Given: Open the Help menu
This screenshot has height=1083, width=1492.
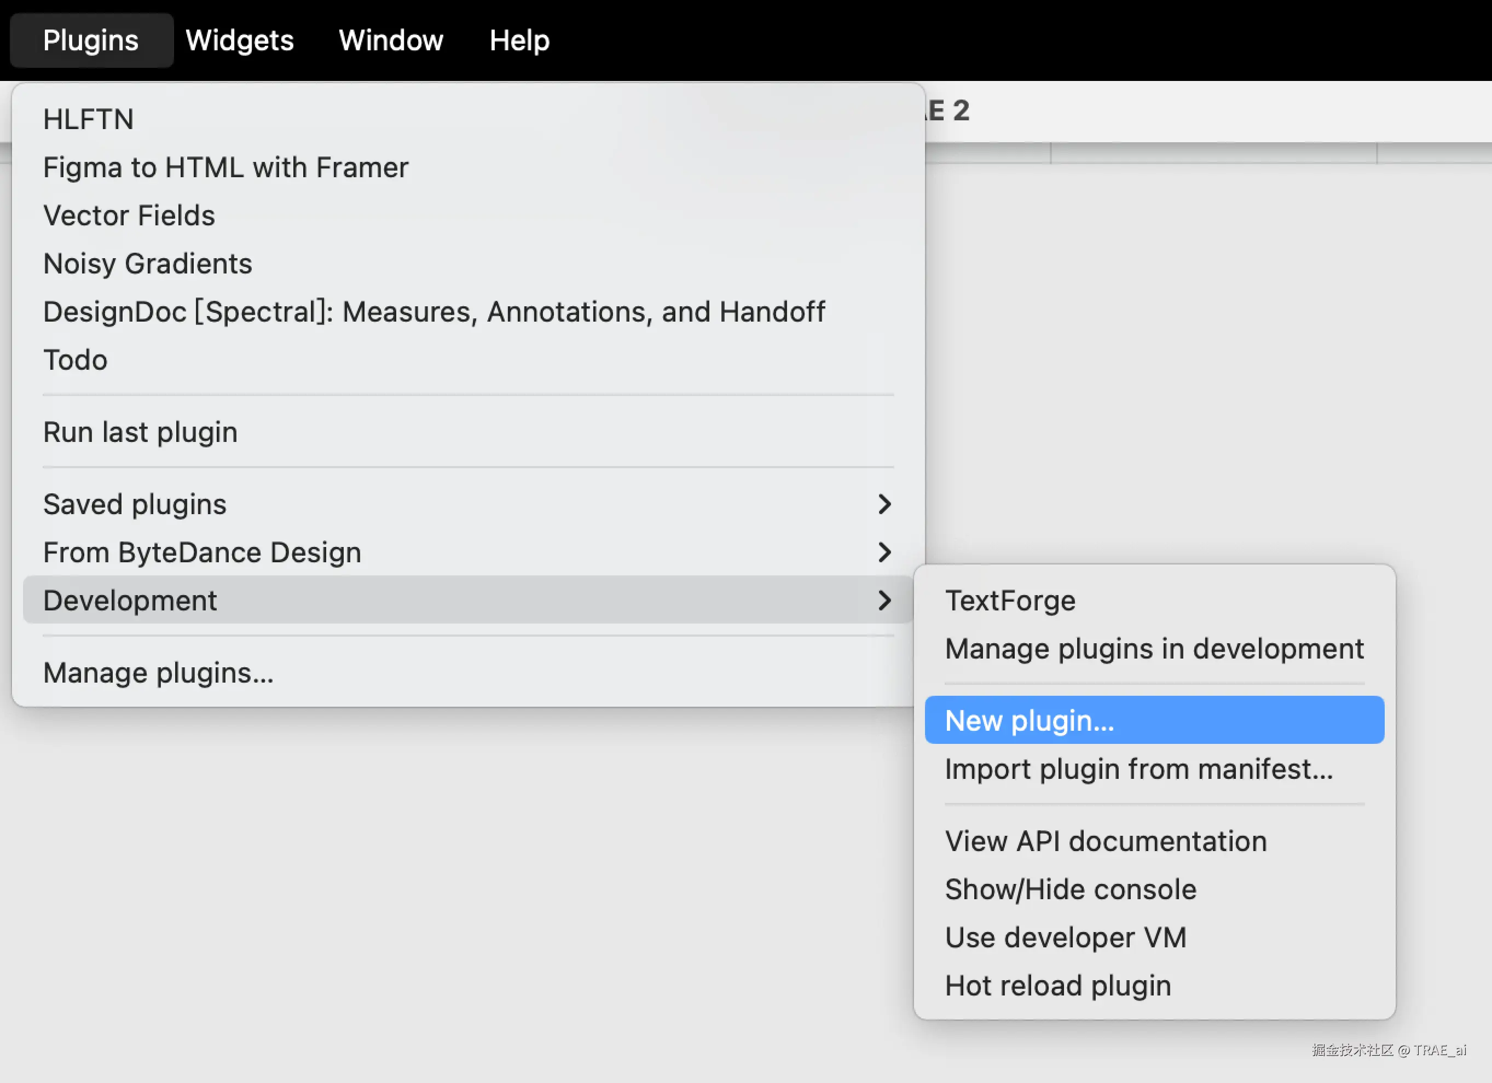Looking at the screenshot, I should (519, 40).
